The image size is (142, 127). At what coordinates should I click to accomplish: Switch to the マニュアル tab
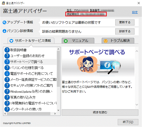tap(78, 41)
